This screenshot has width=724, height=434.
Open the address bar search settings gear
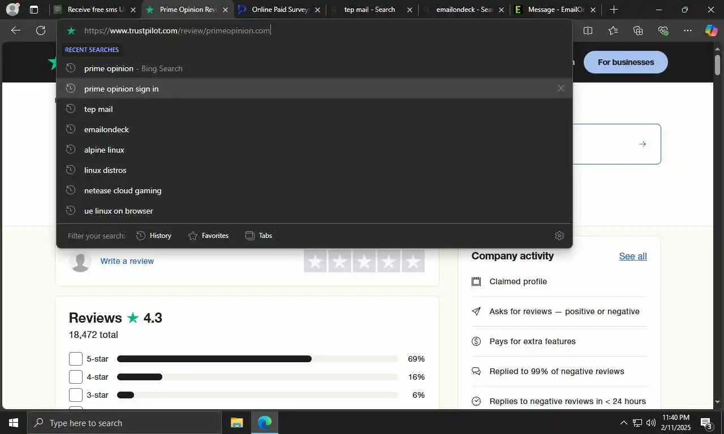pos(559,236)
